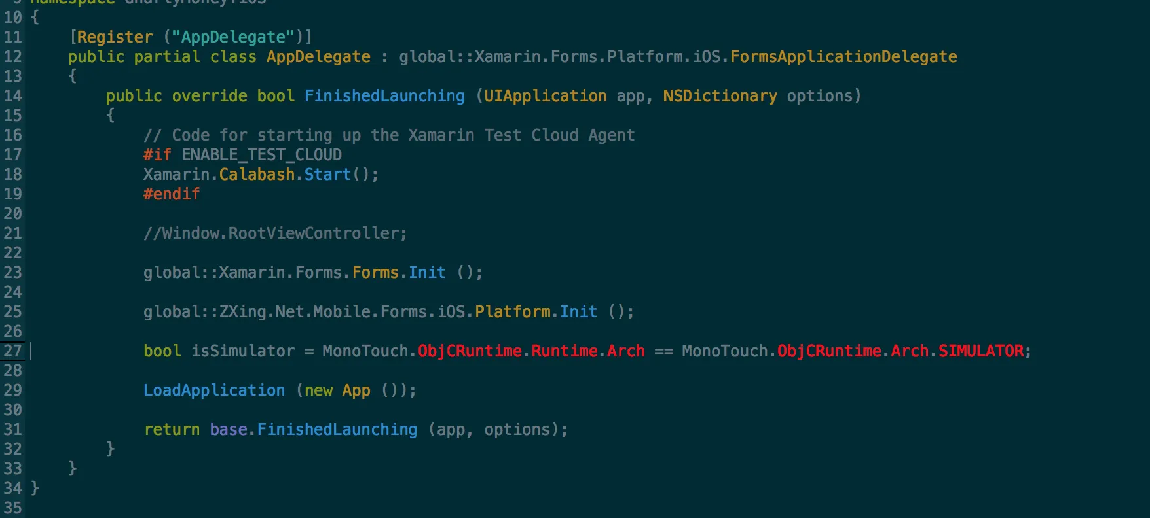The width and height of the screenshot is (1150, 518).
Task: Click the 'class' keyword on line 12
Action: [233, 57]
